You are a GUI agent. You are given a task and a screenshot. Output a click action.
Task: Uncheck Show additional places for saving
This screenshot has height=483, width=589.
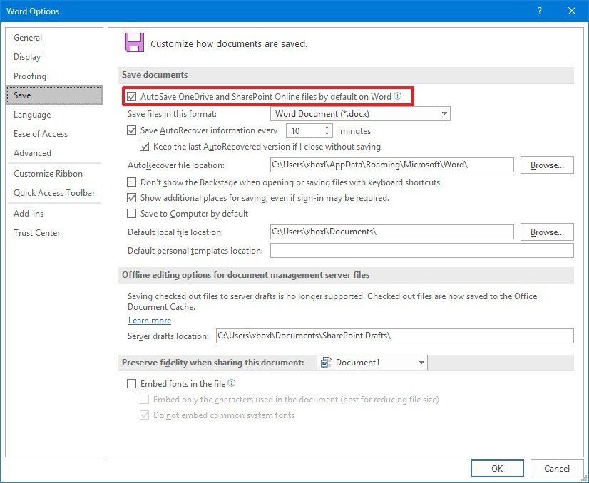coord(131,199)
